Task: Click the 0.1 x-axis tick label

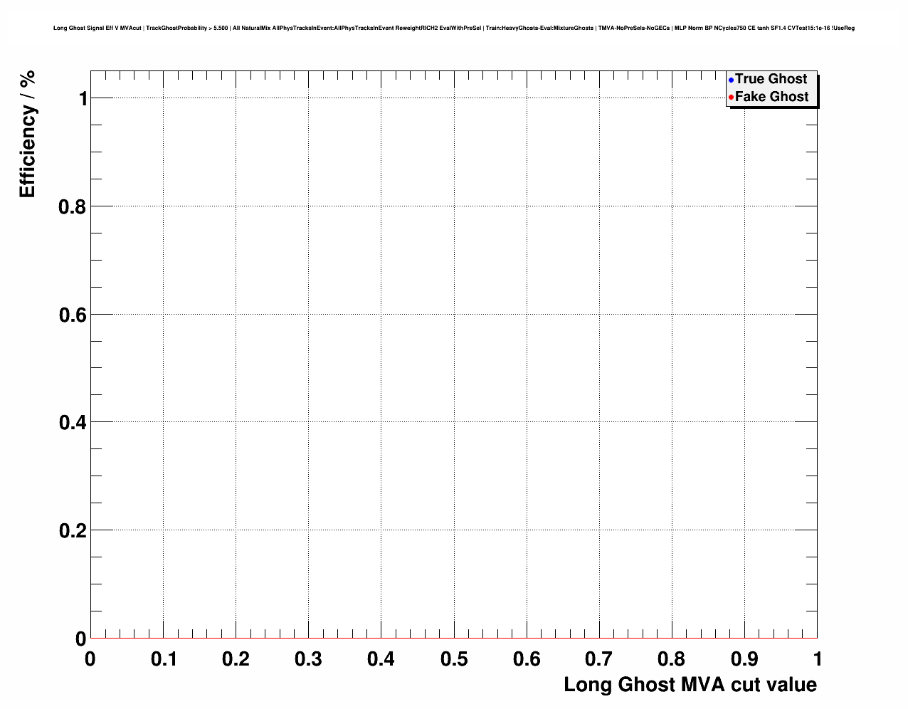Action: point(164,659)
